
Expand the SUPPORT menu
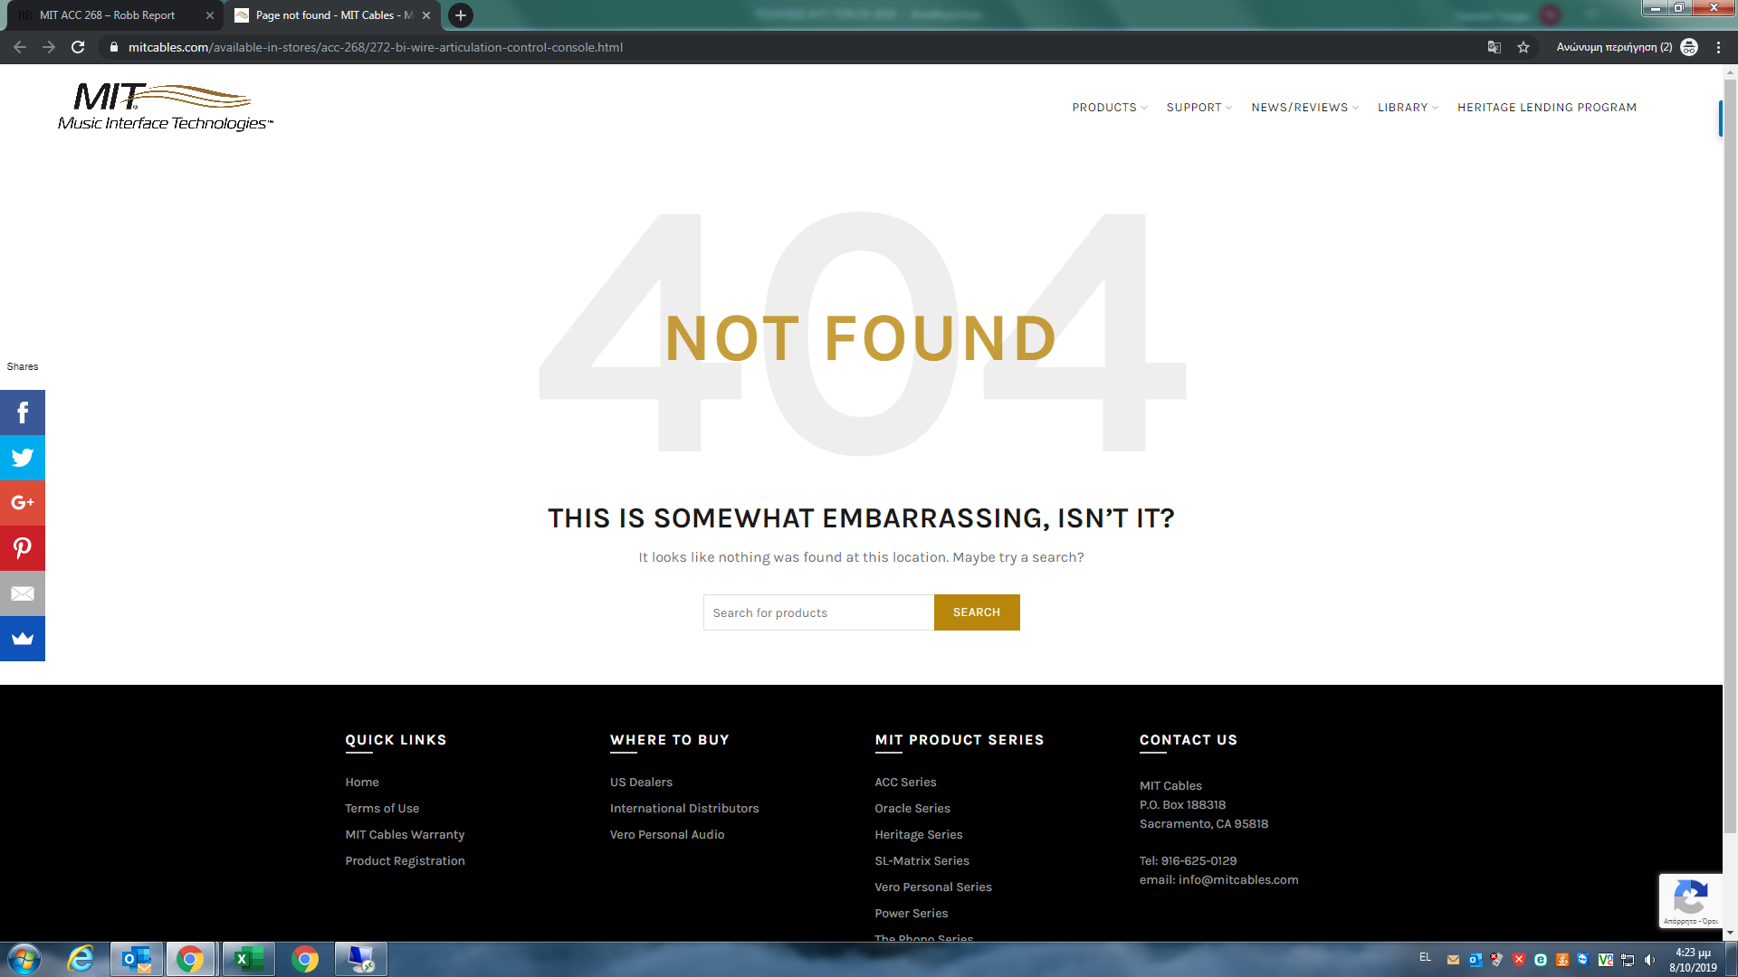1199,108
